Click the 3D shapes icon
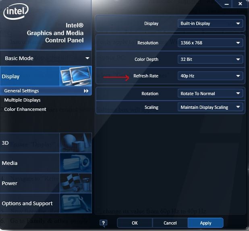 tap(76, 143)
